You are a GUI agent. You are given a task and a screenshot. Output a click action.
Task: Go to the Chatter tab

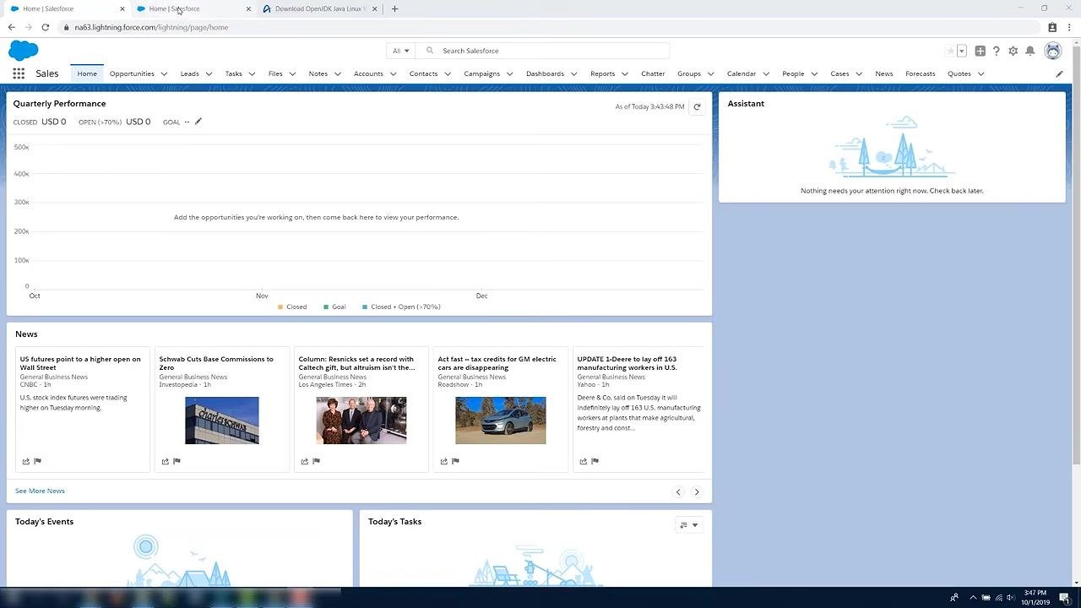653,73
